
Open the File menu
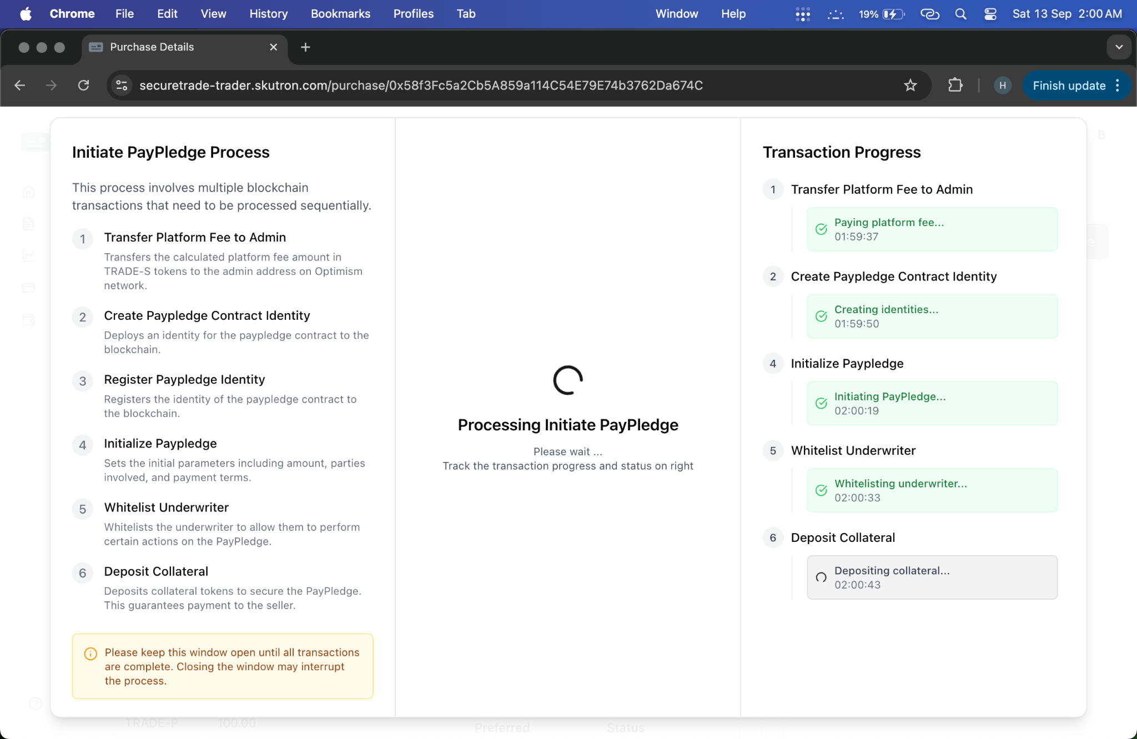click(x=124, y=14)
